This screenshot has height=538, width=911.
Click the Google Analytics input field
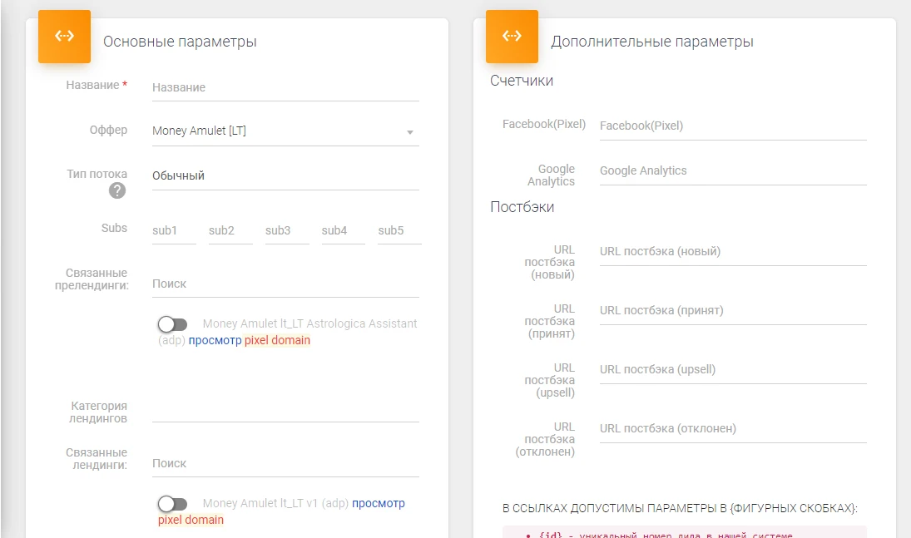tap(733, 171)
